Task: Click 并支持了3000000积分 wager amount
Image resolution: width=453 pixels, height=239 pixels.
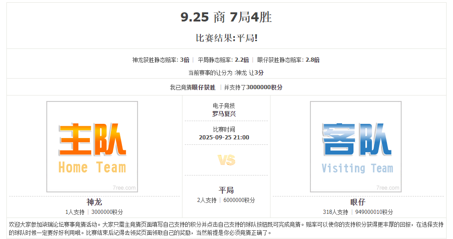Action: tap(253, 87)
